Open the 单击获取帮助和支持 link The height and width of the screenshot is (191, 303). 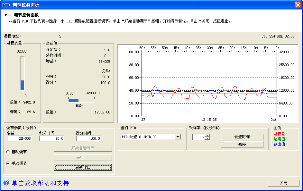tap(41, 183)
